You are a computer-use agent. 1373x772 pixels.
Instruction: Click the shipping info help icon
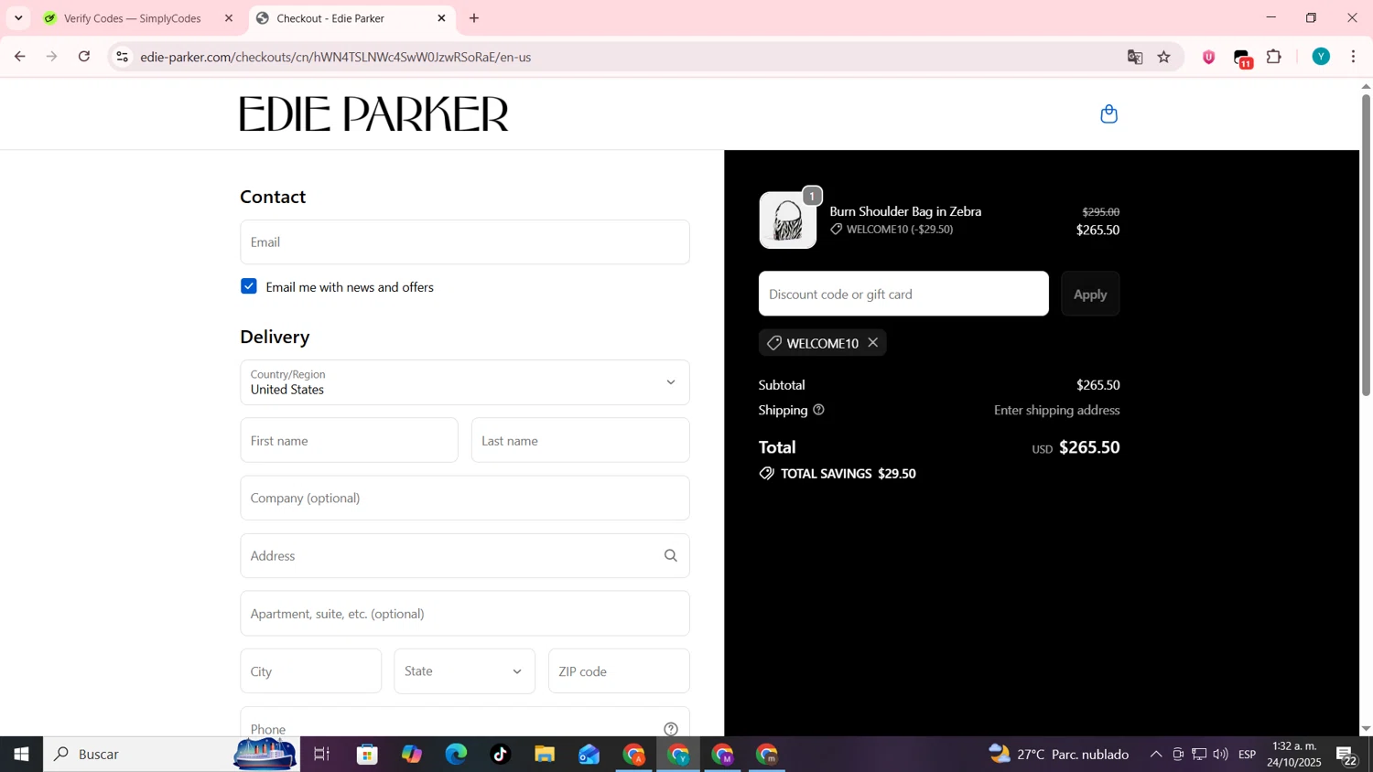tap(818, 410)
